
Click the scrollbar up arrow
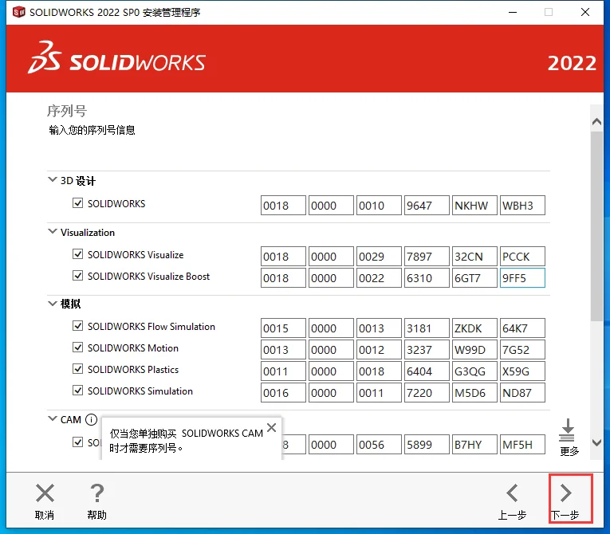tap(596, 122)
